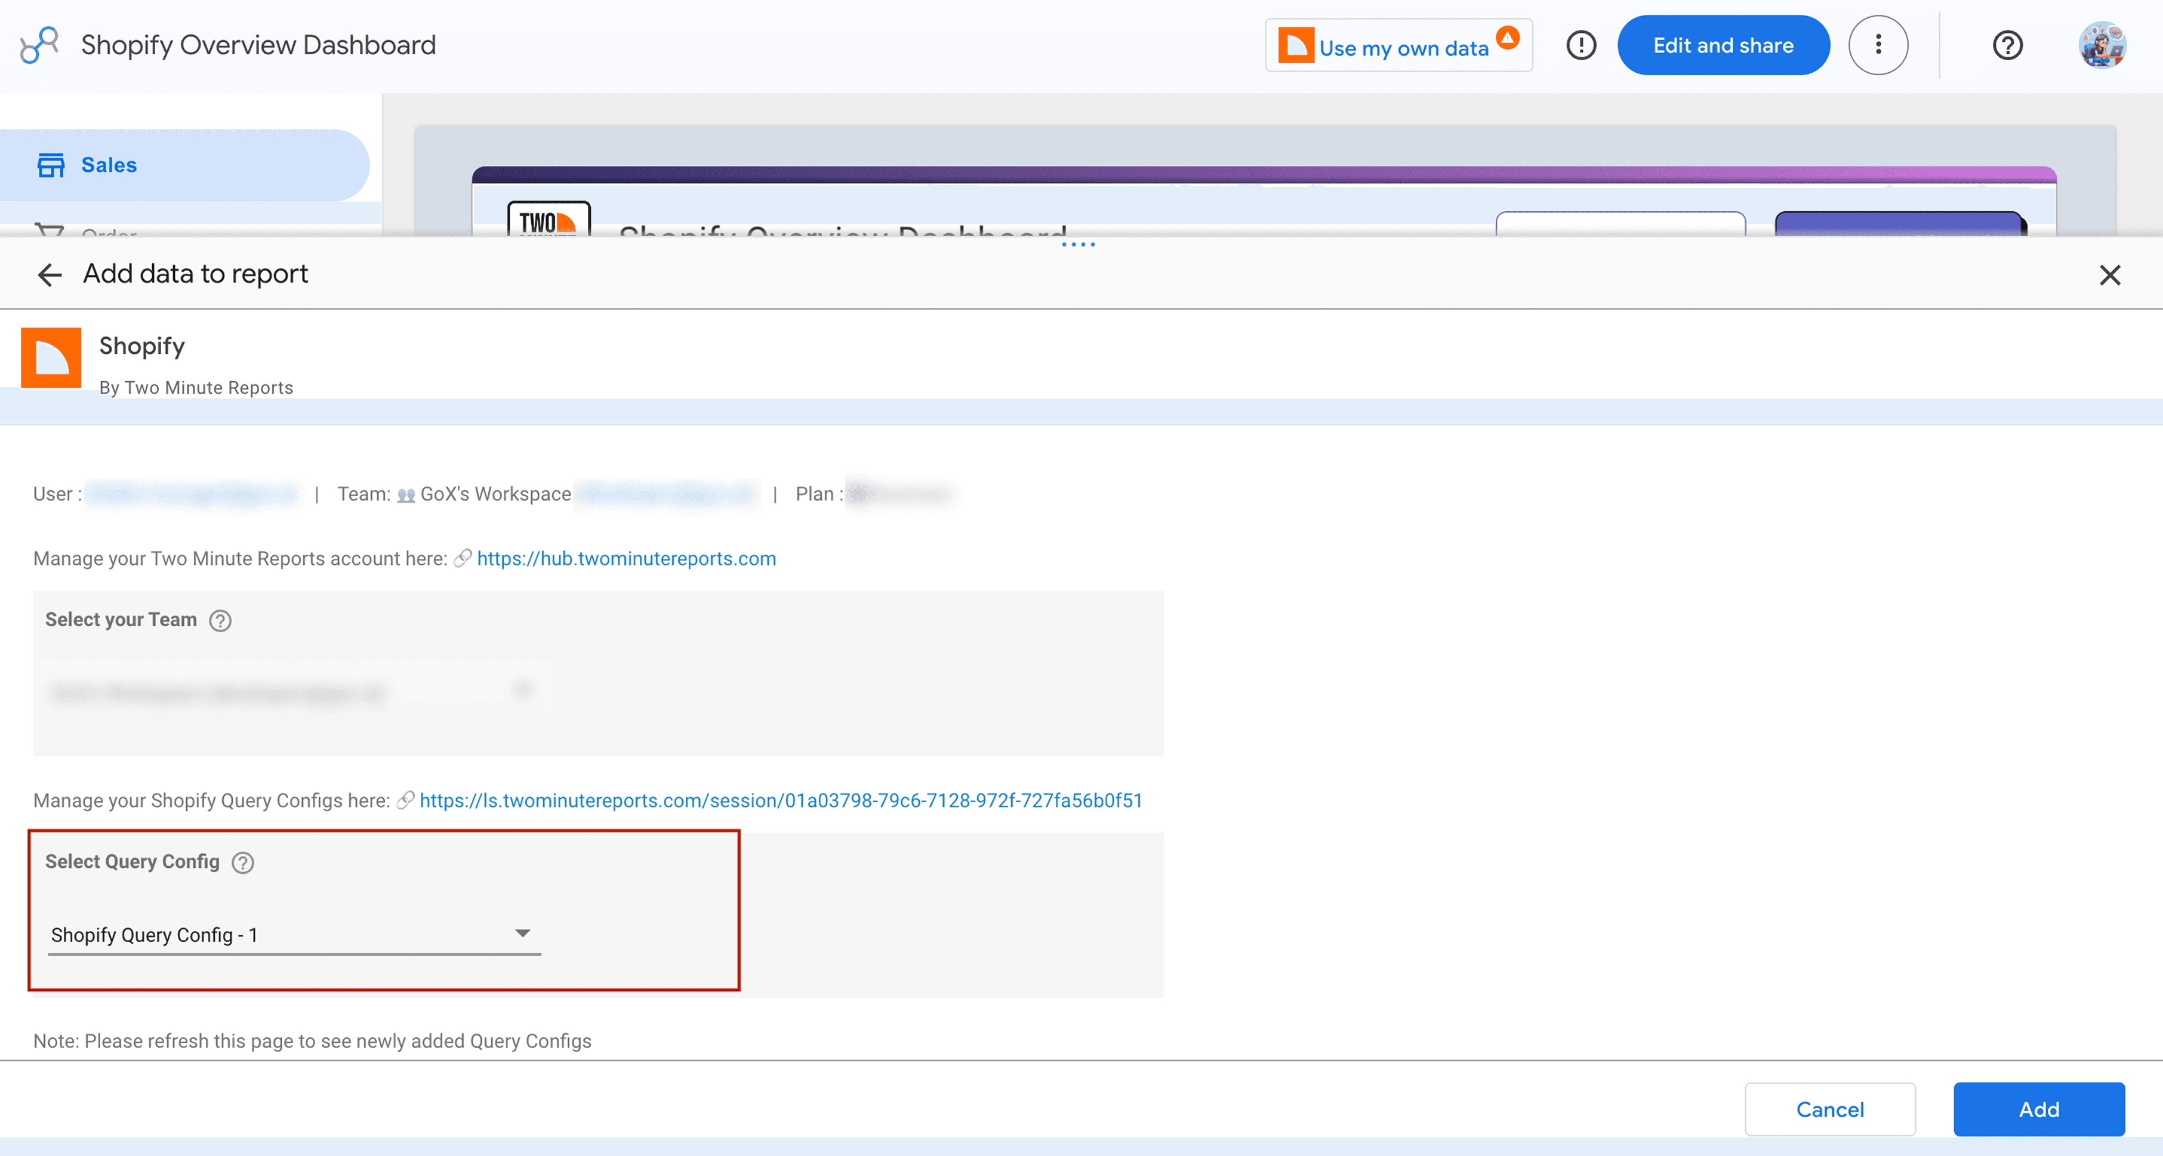Click the GoX's Workspace team label
The image size is (2163, 1156).
click(495, 495)
